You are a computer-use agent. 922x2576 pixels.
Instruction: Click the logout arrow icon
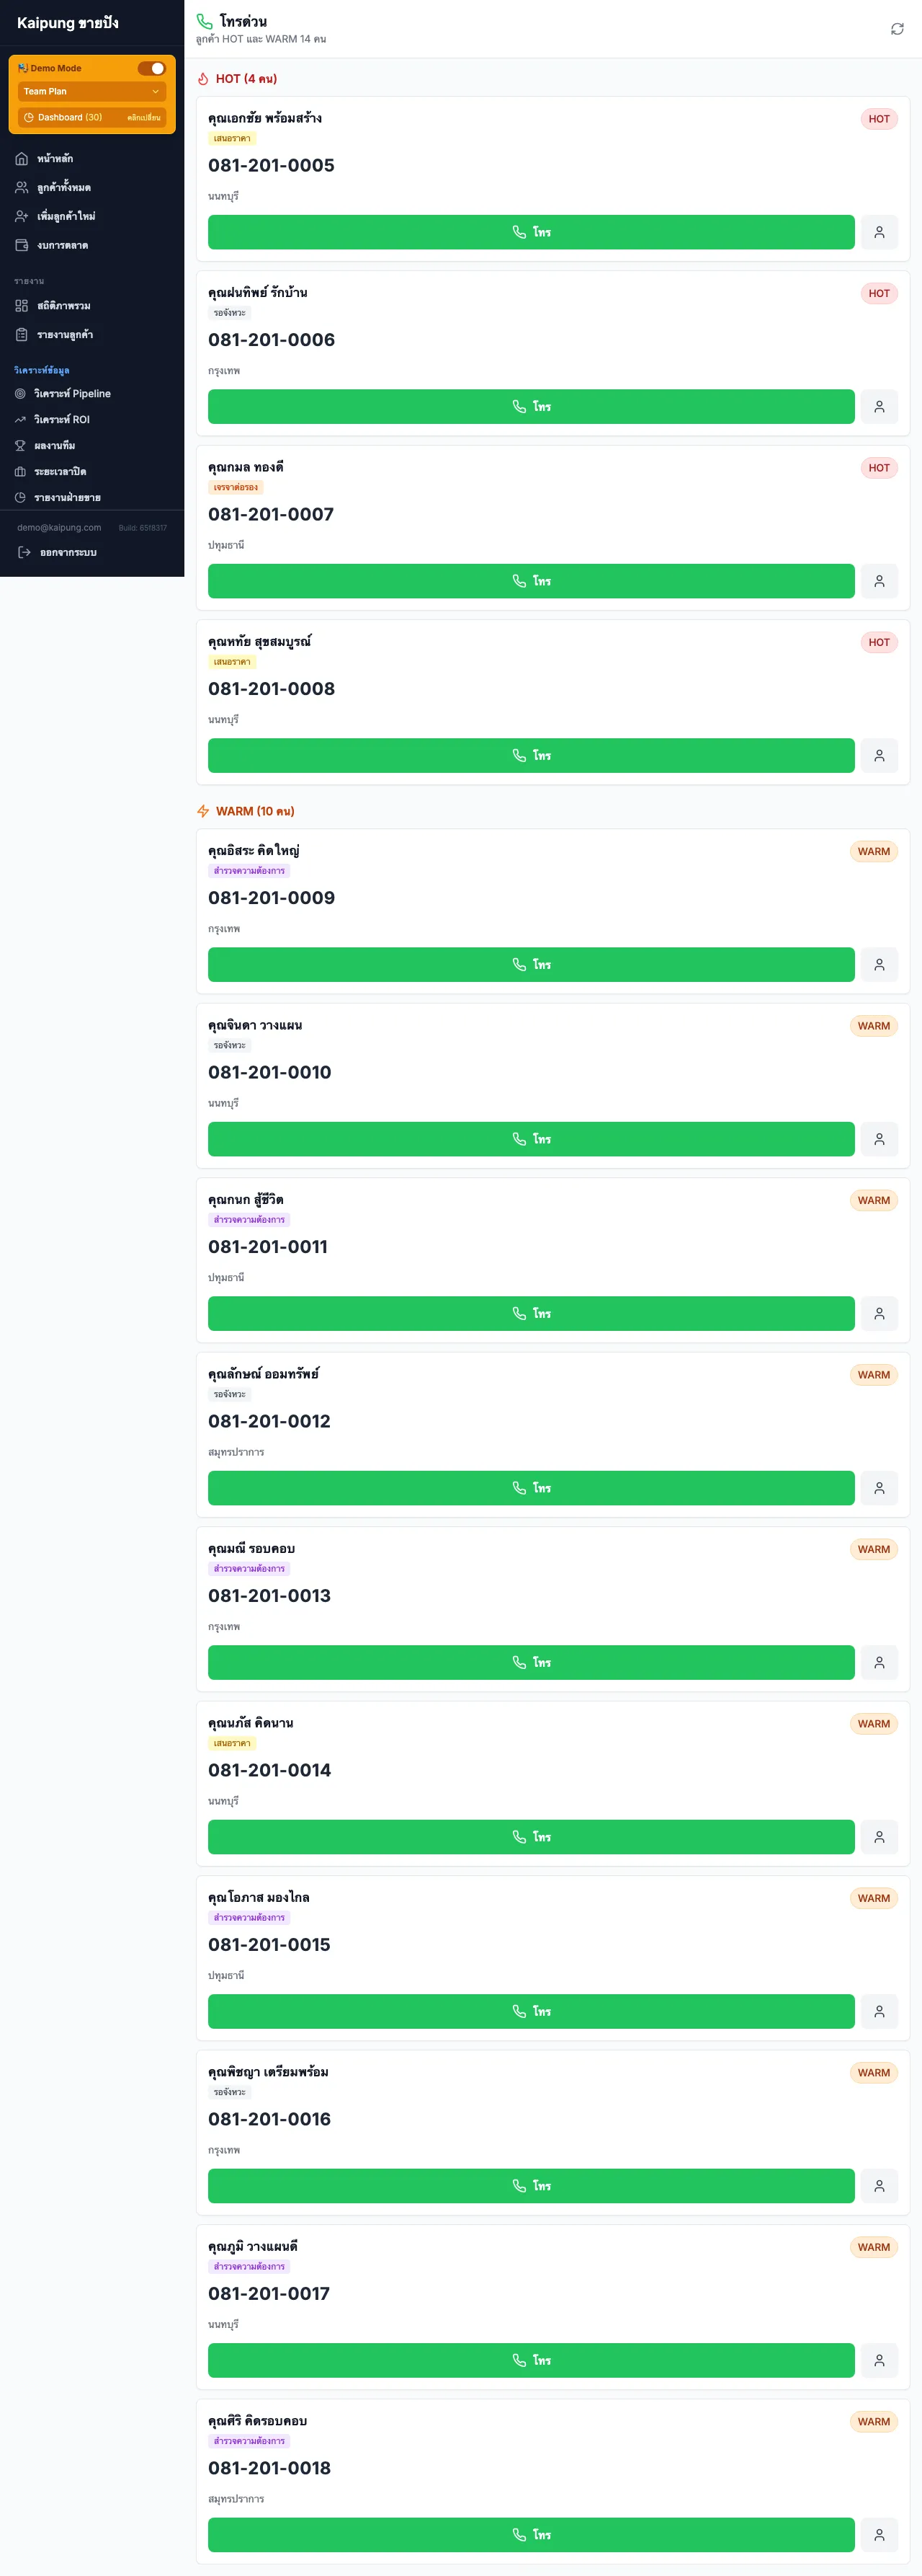[25, 552]
